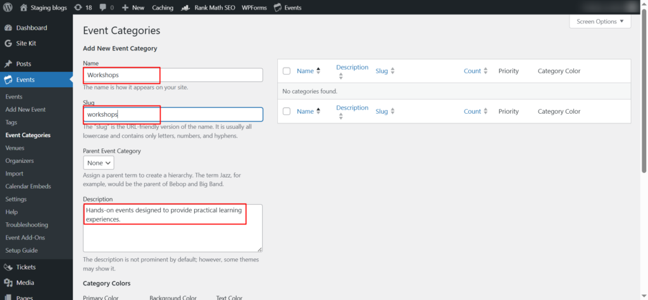Click the Posts pin icon
The image size is (648, 300).
8,64
